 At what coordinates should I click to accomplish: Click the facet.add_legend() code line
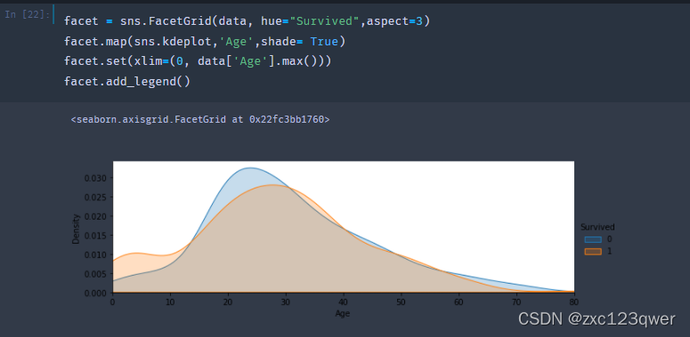pyautogui.click(x=127, y=82)
